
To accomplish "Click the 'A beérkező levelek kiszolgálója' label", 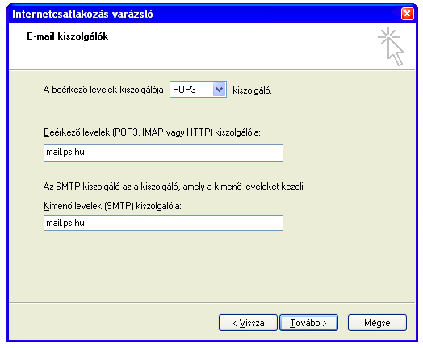I will coord(103,90).
